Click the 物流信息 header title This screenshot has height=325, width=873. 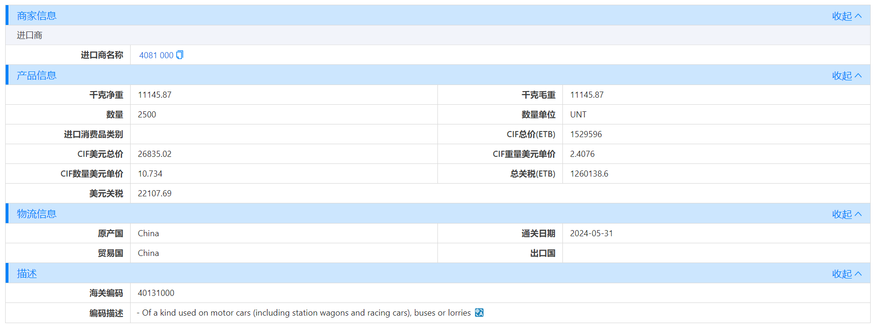(x=37, y=214)
